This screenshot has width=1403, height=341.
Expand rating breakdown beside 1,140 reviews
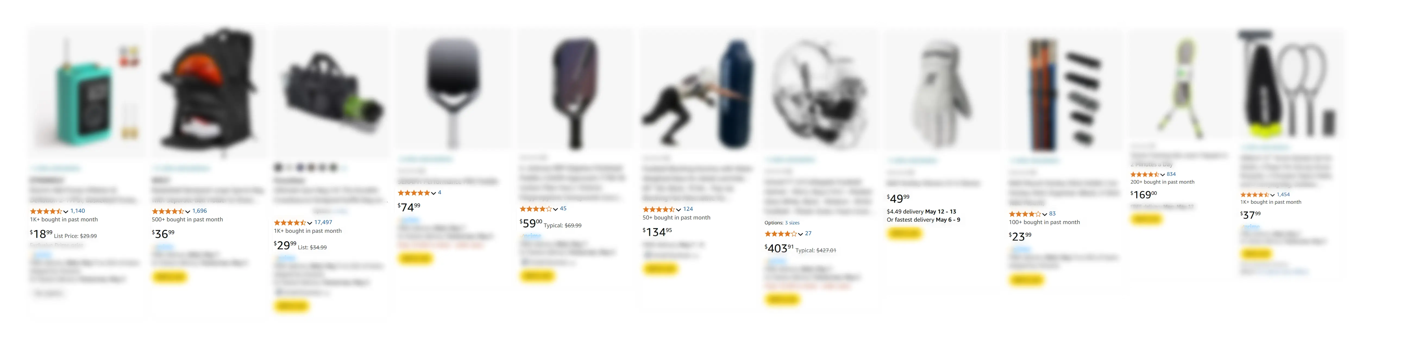[65, 211]
